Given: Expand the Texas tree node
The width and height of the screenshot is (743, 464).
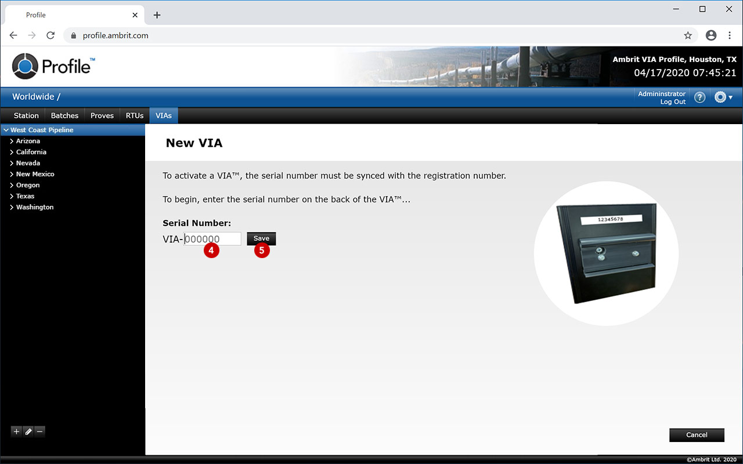Looking at the screenshot, I should pyautogui.click(x=12, y=196).
